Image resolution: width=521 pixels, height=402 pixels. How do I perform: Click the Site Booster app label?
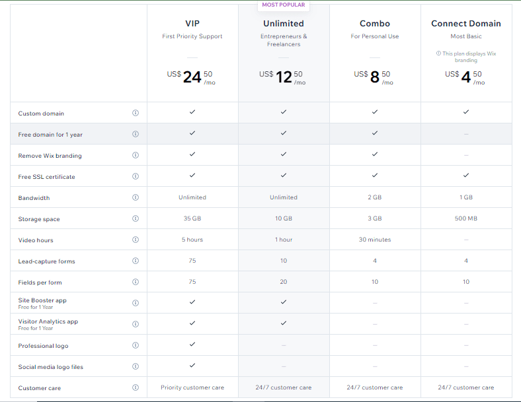[x=42, y=300]
